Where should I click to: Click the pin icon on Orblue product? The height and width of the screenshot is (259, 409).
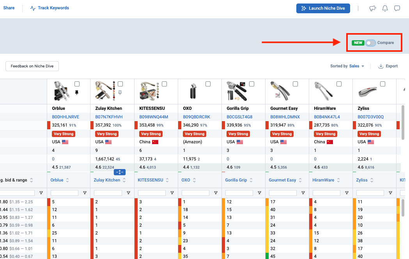click(77, 93)
